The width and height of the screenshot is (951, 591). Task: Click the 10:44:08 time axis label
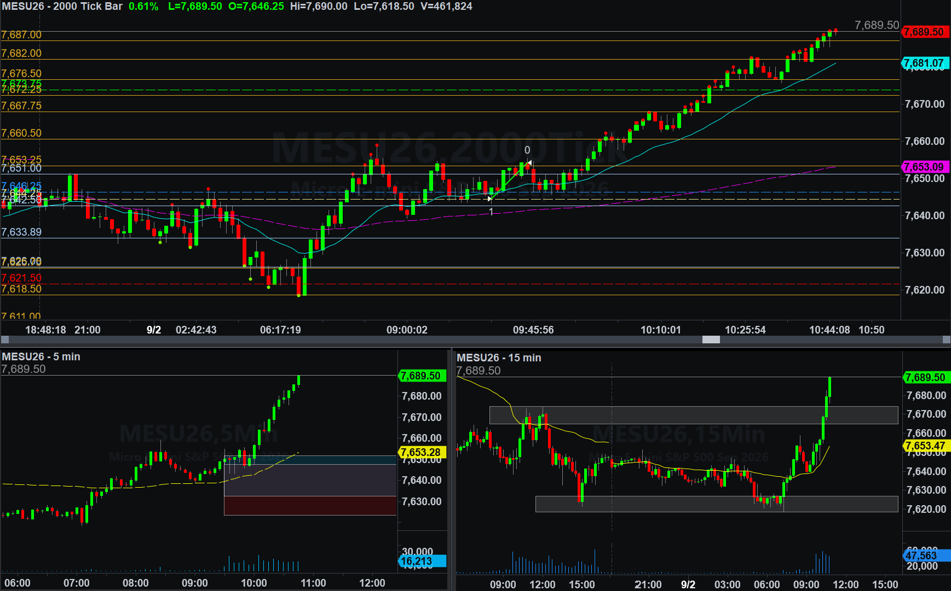pyautogui.click(x=829, y=330)
